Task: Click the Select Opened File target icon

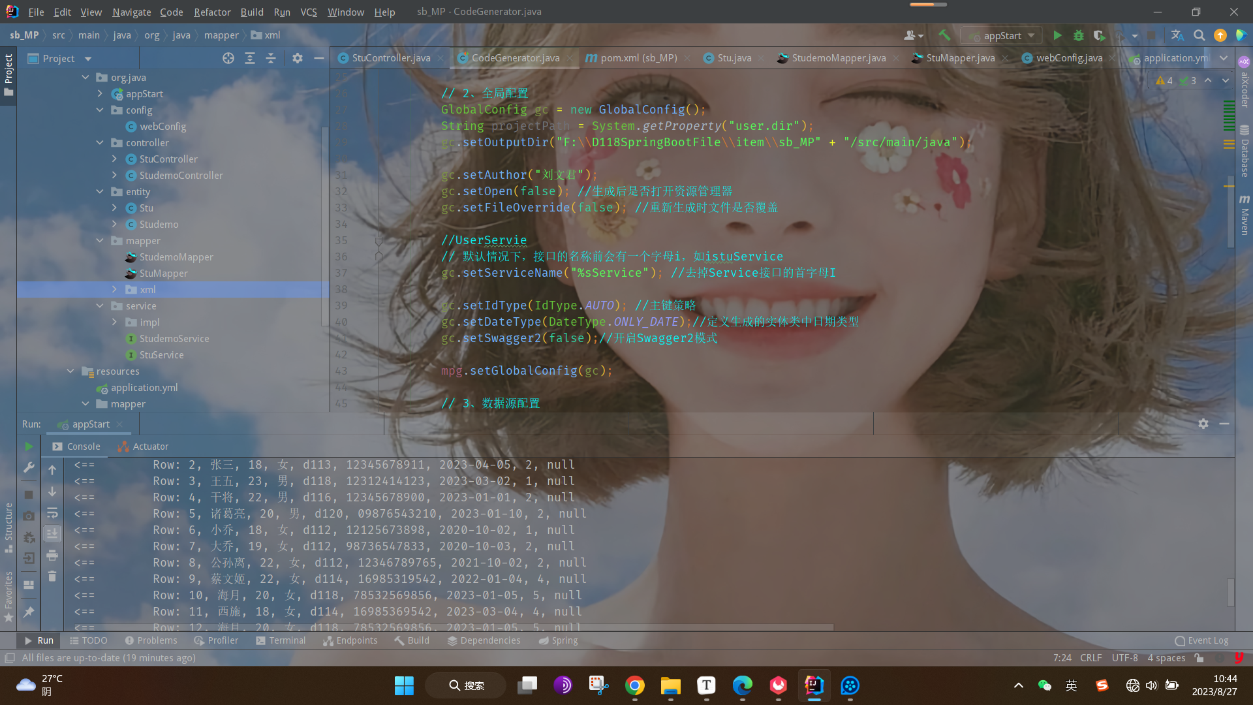Action: click(x=228, y=58)
